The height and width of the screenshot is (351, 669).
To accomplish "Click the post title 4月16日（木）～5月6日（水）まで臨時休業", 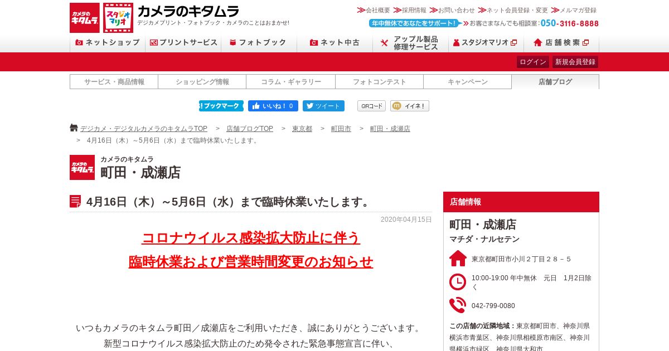I will (x=230, y=202).
